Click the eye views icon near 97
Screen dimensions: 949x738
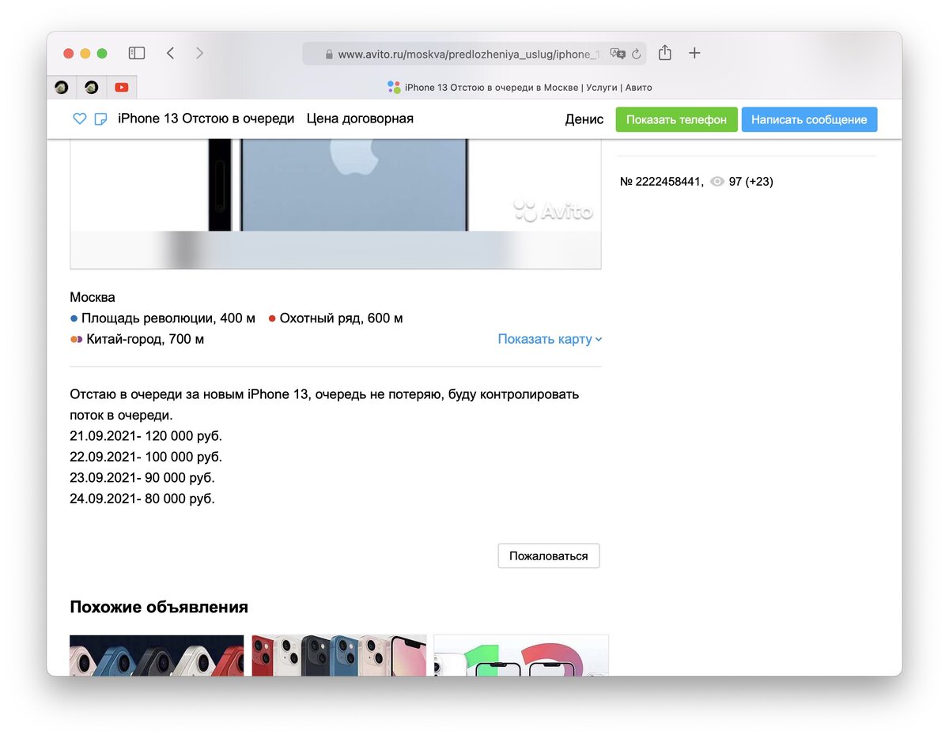pyautogui.click(x=717, y=182)
